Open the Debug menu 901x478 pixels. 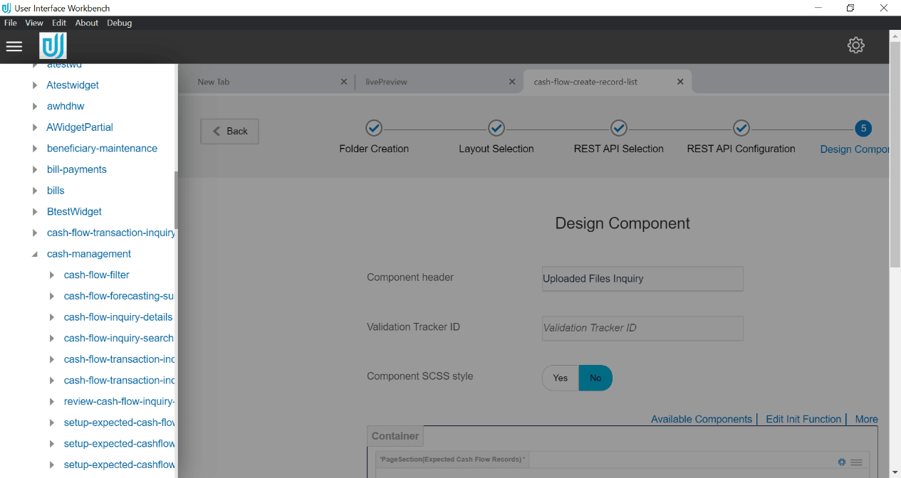[119, 22]
